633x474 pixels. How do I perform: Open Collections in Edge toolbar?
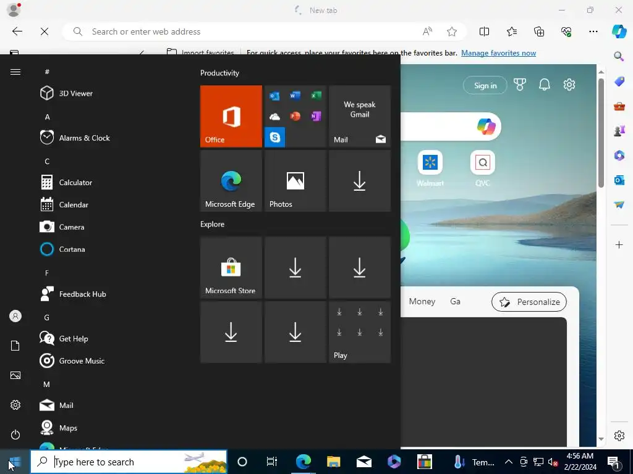(539, 31)
